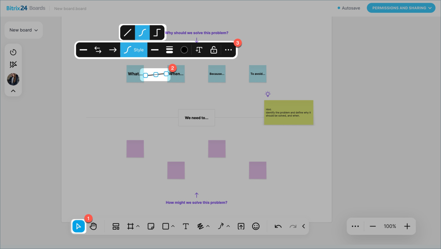Undo the last action

278,226
